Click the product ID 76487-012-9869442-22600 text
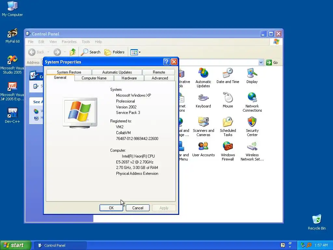The width and height of the screenshot is (333, 250). pyautogui.click(x=137, y=139)
